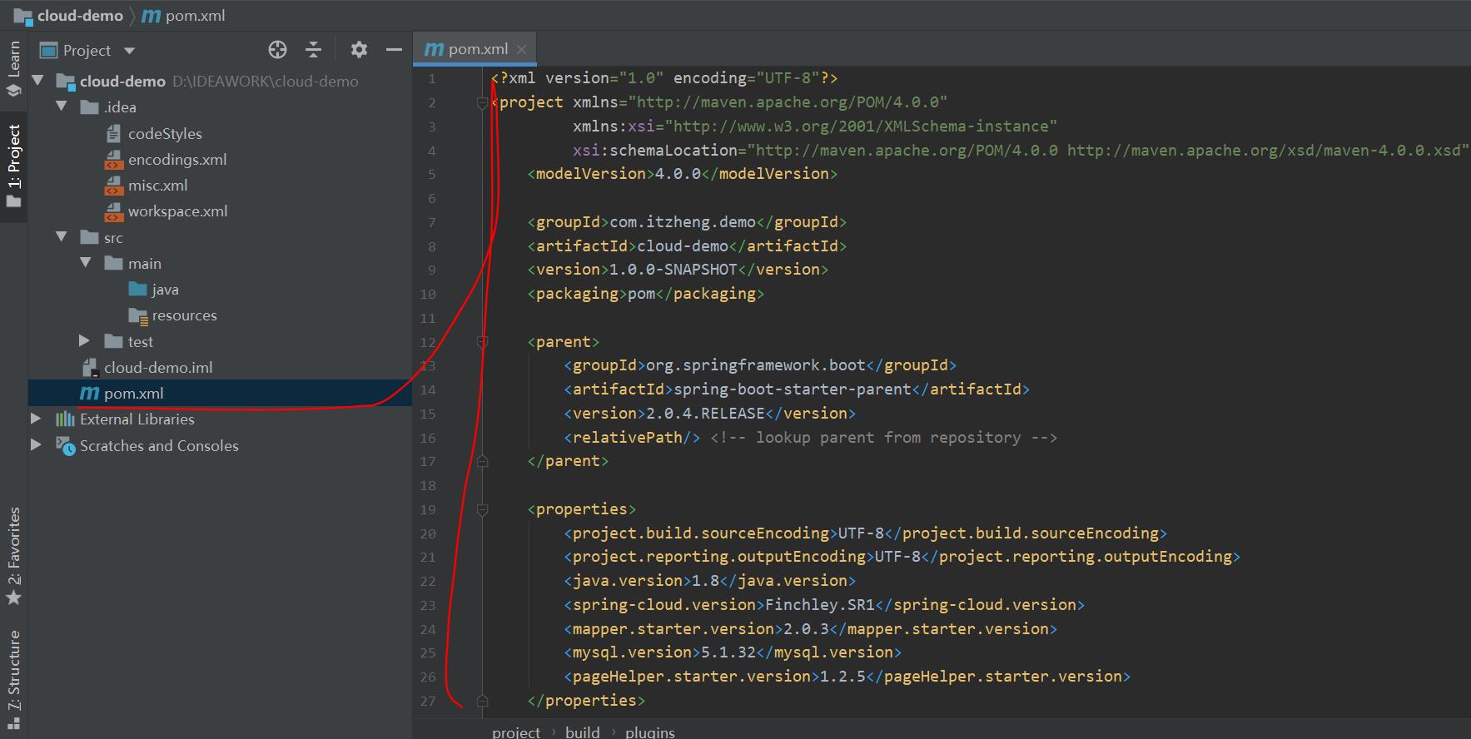
Task: Fold the project element at line 2
Action: pyautogui.click(x=482, y=102)
